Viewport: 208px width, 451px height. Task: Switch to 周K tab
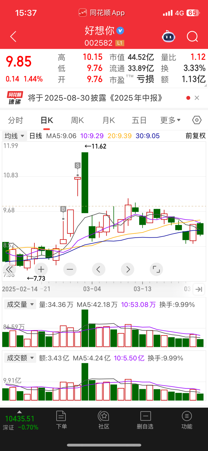(77, 120)
